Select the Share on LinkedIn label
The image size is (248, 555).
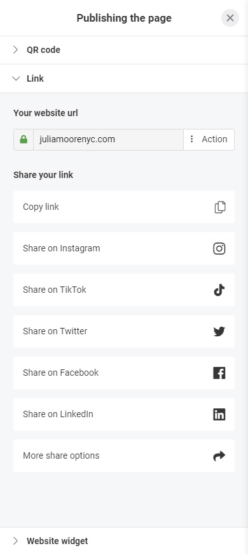(x=59, y=414)
